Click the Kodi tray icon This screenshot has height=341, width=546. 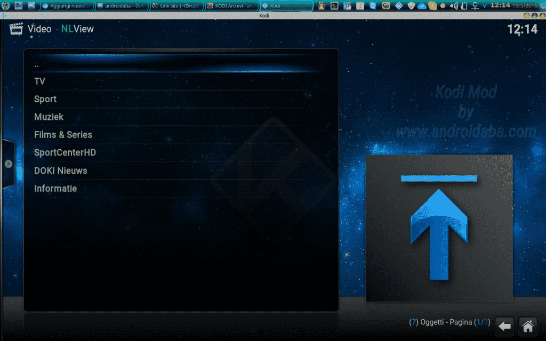(x=399, y=5)
